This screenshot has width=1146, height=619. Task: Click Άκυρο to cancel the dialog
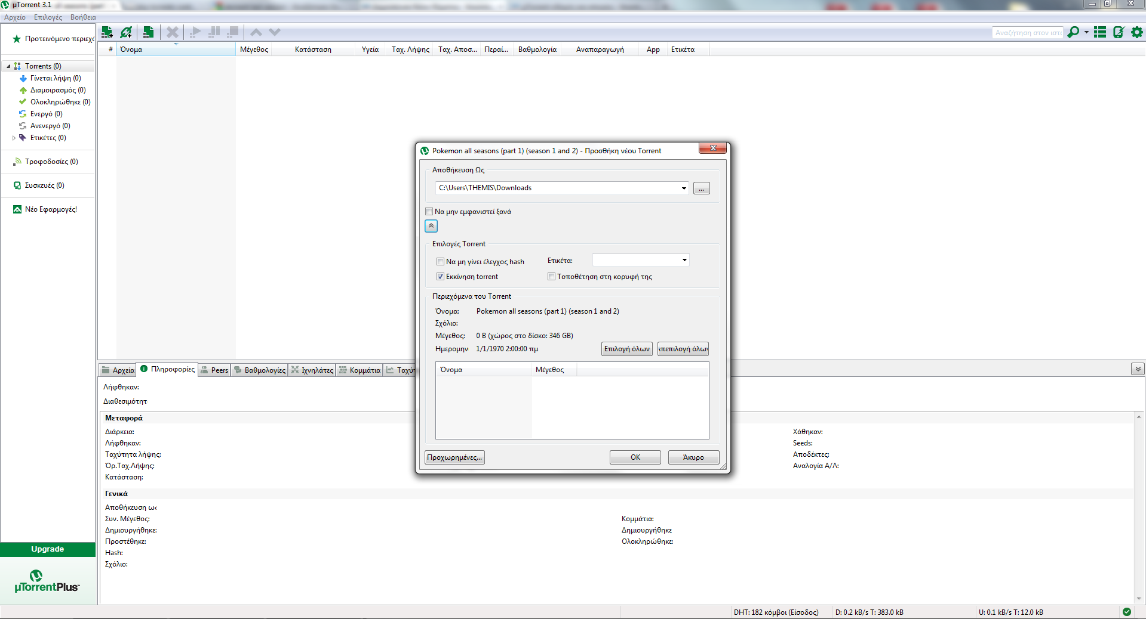693,457
